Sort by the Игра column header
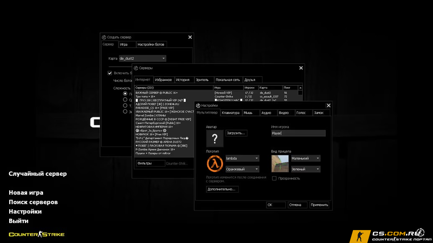This screenshot has width=433, height=243. [x=228, y=88]
